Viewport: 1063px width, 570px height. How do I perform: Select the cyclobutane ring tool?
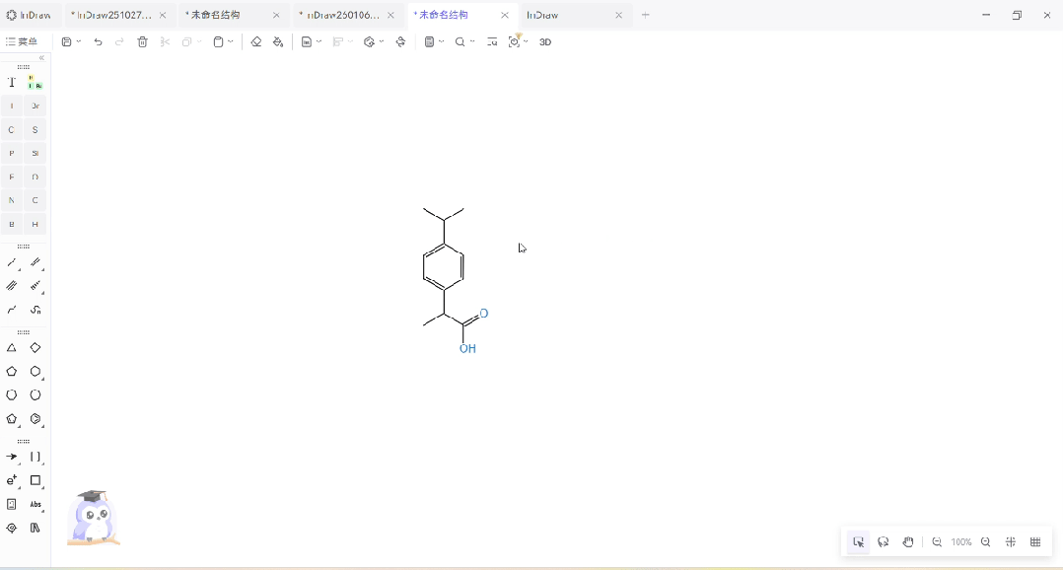35,348
